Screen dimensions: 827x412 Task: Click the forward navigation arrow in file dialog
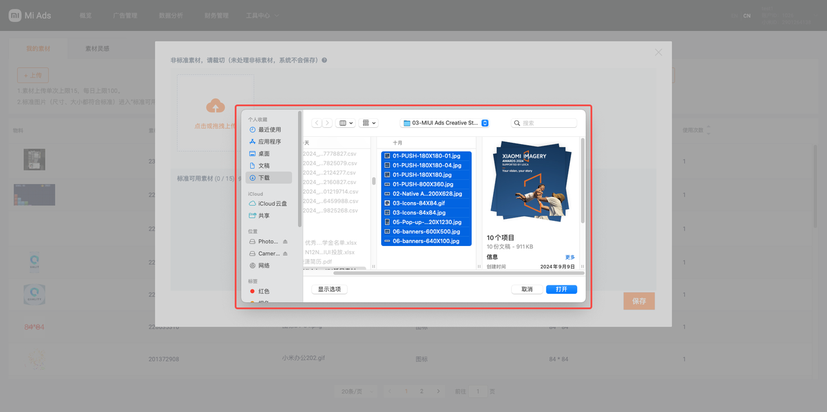(x=327, y=123)
